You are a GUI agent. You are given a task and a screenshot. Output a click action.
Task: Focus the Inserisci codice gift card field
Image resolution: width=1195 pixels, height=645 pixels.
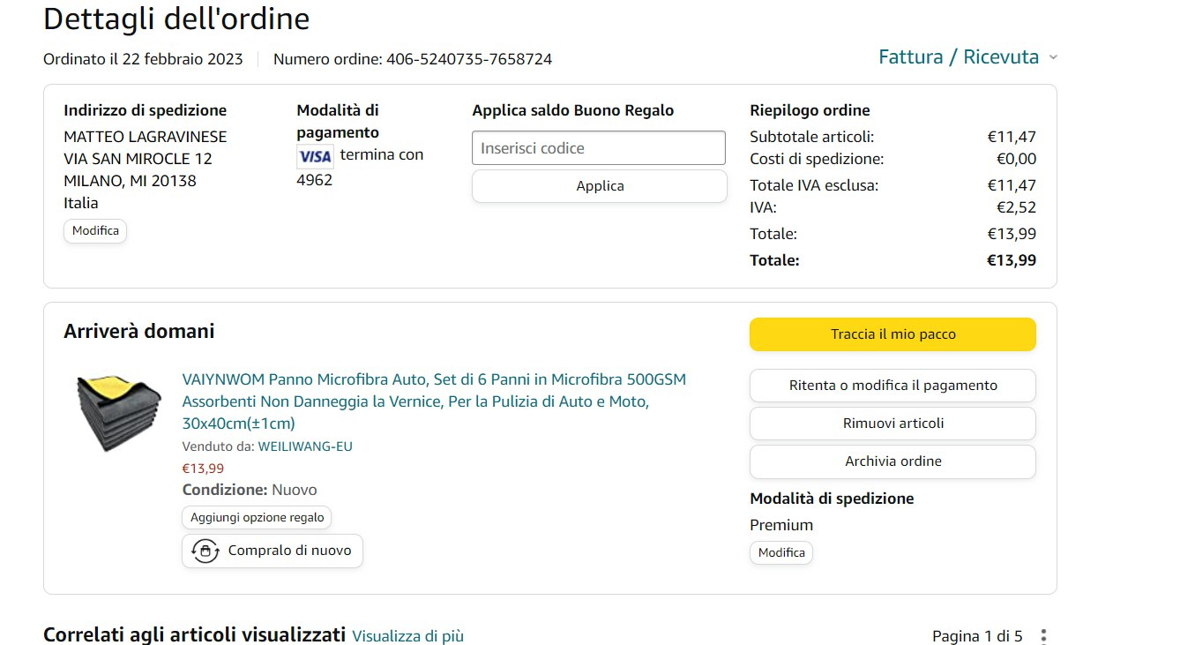pos(598,148)
